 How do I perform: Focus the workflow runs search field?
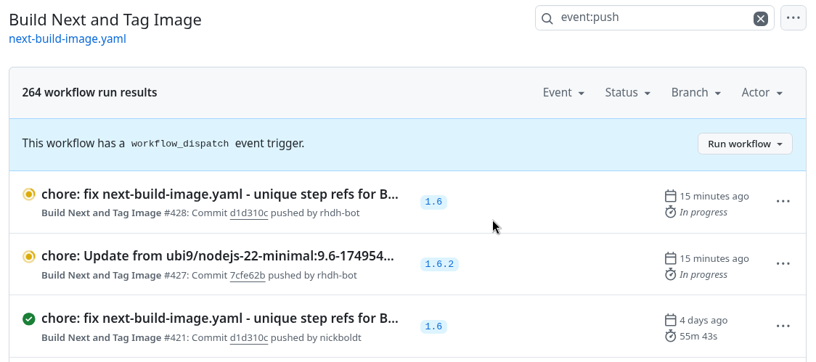653,18
